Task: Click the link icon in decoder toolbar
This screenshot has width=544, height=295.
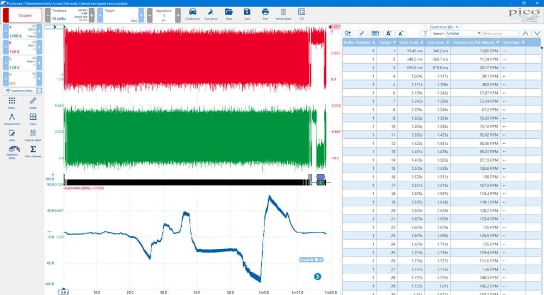Action: click(362, 33)
